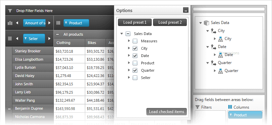Uncheck the Quarter checkbox in Options

click(x=135, y=70)
